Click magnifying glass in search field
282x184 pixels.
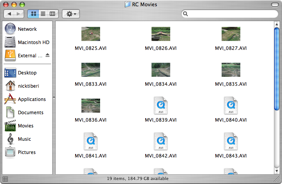tap(185, 14)
